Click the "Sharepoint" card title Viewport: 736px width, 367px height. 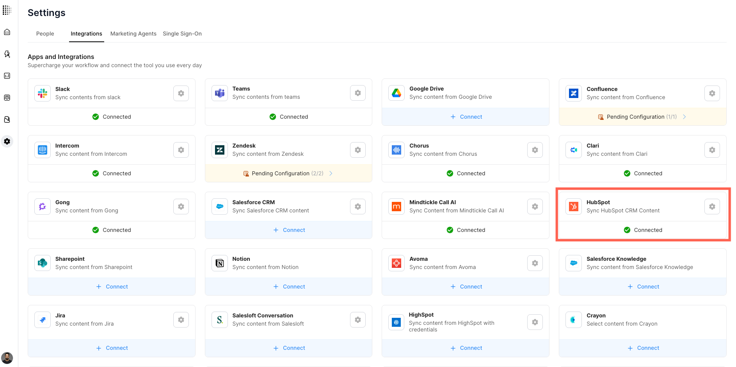(70, 259)
